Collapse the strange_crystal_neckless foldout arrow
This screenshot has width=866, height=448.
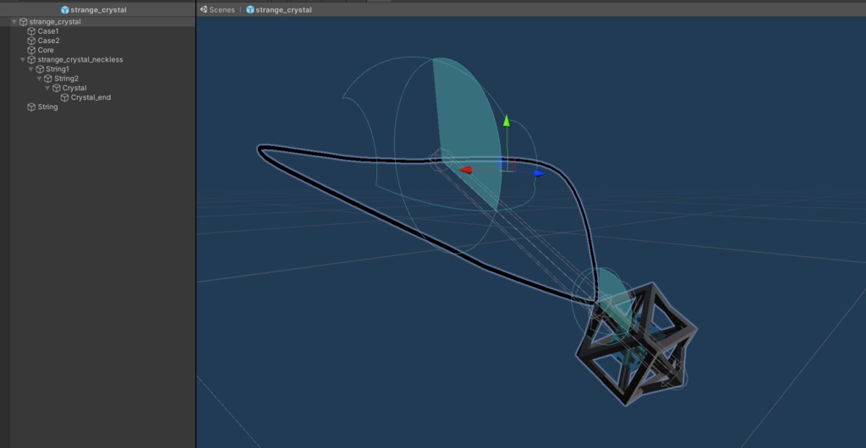click(23, 59)
